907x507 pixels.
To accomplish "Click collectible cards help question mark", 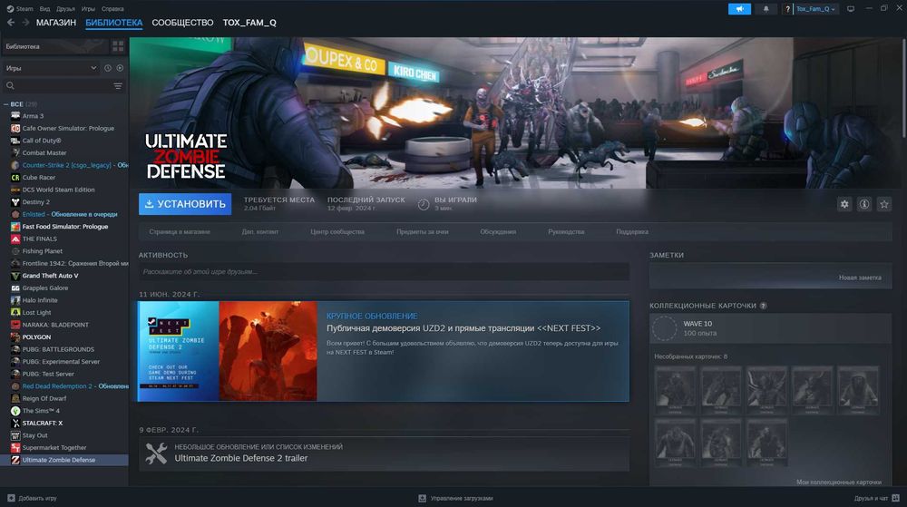I will click(763, 306).
